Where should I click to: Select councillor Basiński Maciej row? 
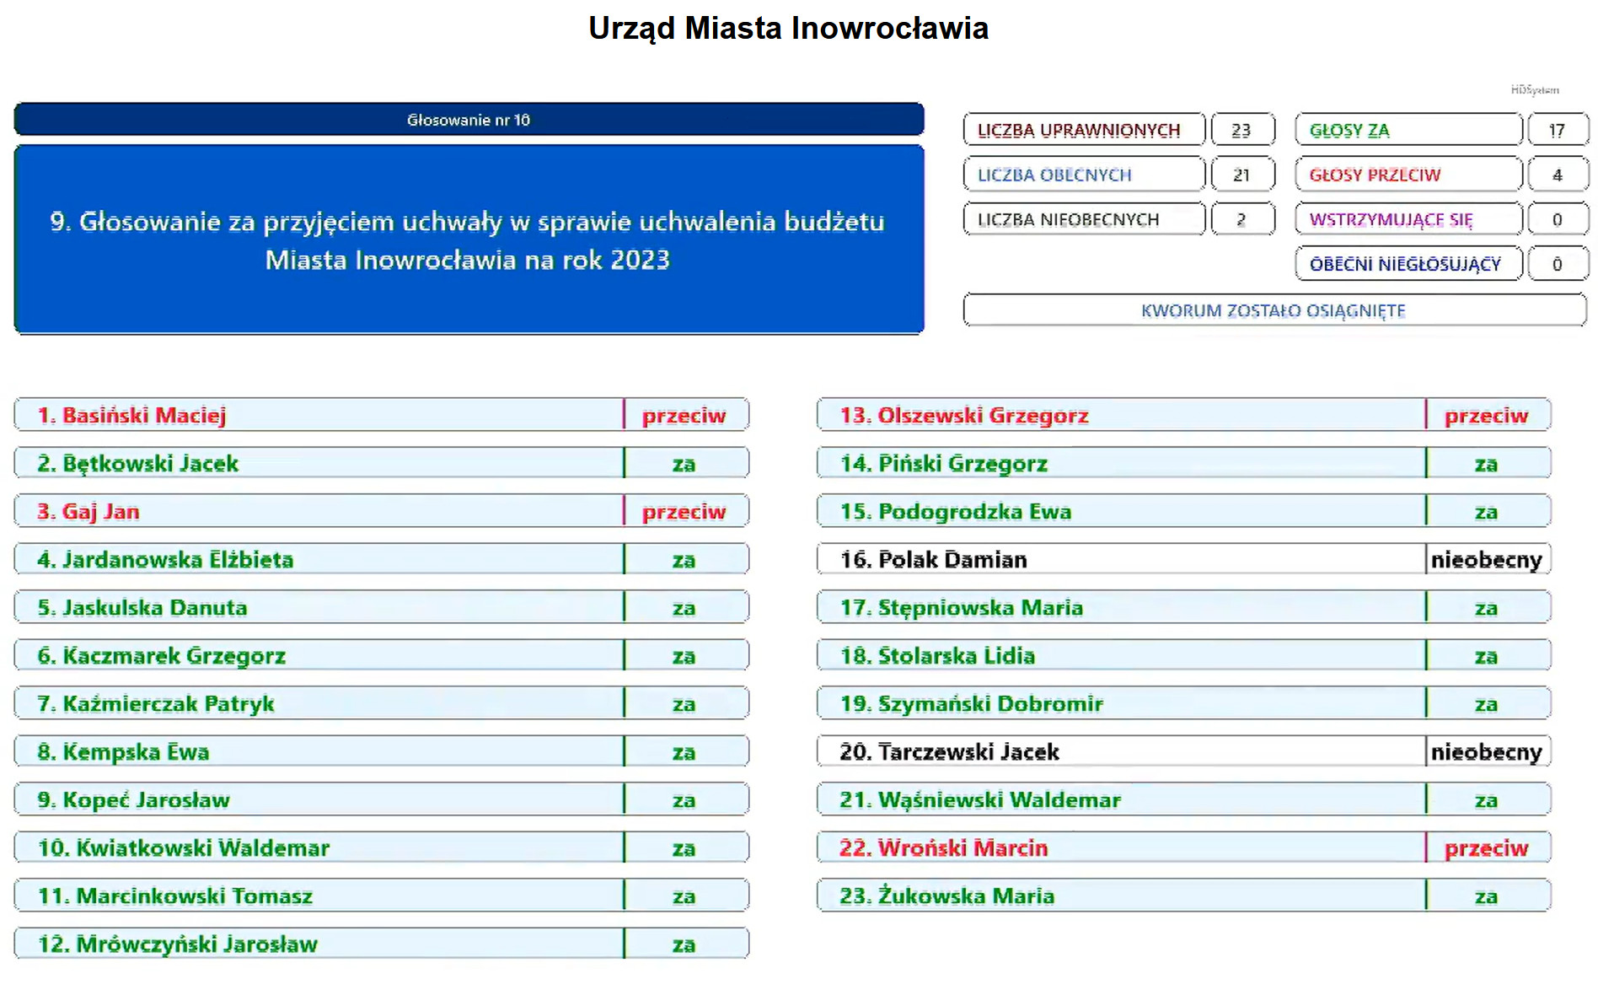click(319, 416)
